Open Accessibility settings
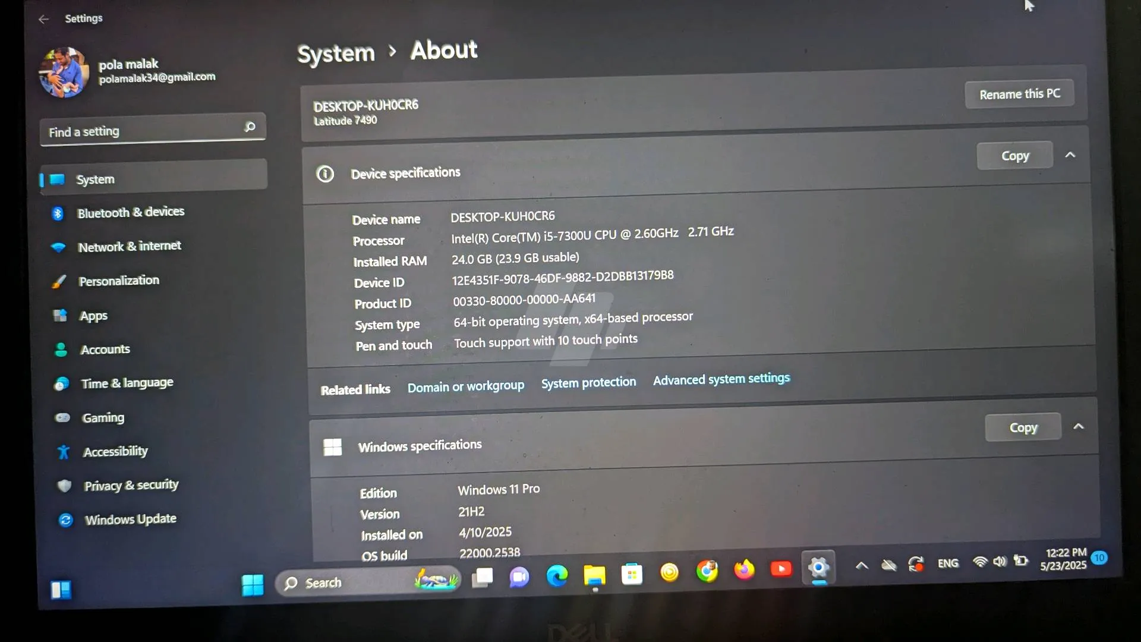Image resolution: width=1141 pixels, height=642 pixels. coord(115,452)
